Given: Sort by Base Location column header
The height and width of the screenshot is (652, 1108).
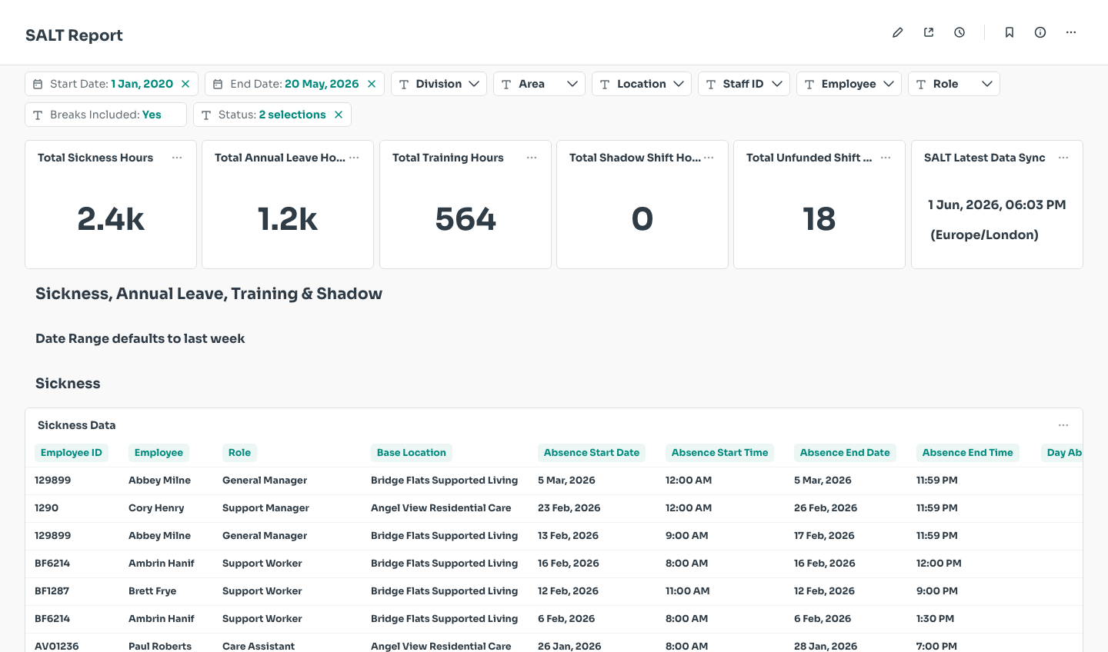Looking at the screenshot, I should coord(412,453).
